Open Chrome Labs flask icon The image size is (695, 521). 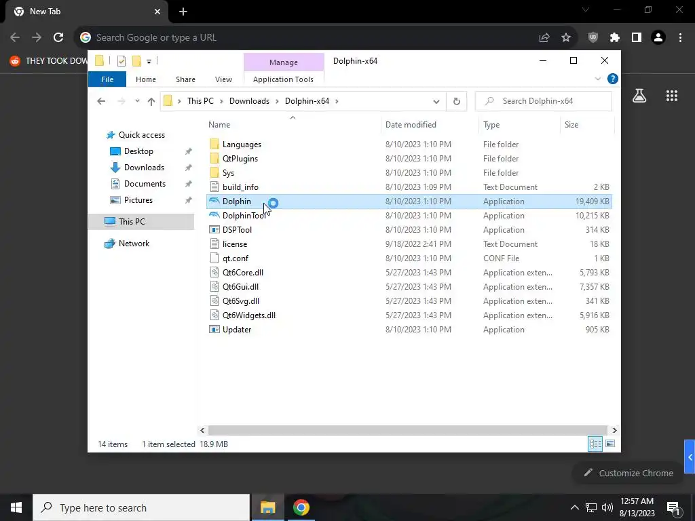(x=639, y=96)
